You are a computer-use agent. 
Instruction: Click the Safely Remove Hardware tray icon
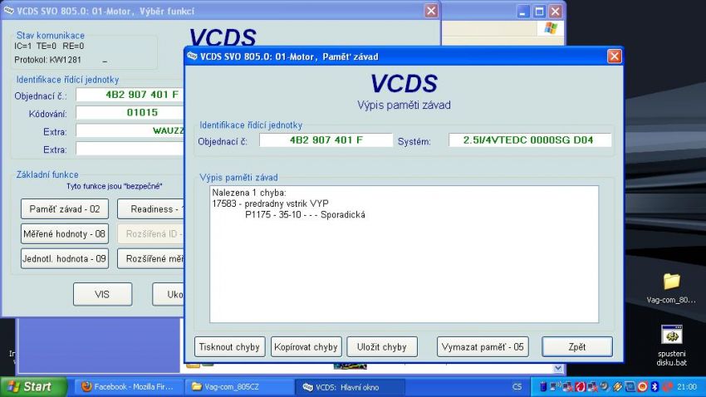click(x=618, y=387)
